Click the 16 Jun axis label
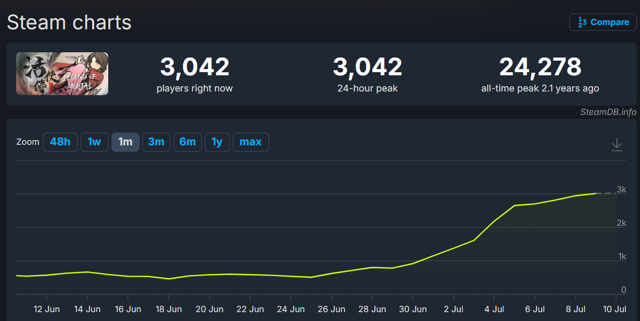640x321 pixels. click(x=128, y=309)
